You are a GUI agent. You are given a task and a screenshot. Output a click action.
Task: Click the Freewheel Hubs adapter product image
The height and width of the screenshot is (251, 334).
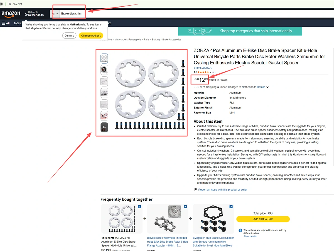pyautogui.click(x=168, y=219)
